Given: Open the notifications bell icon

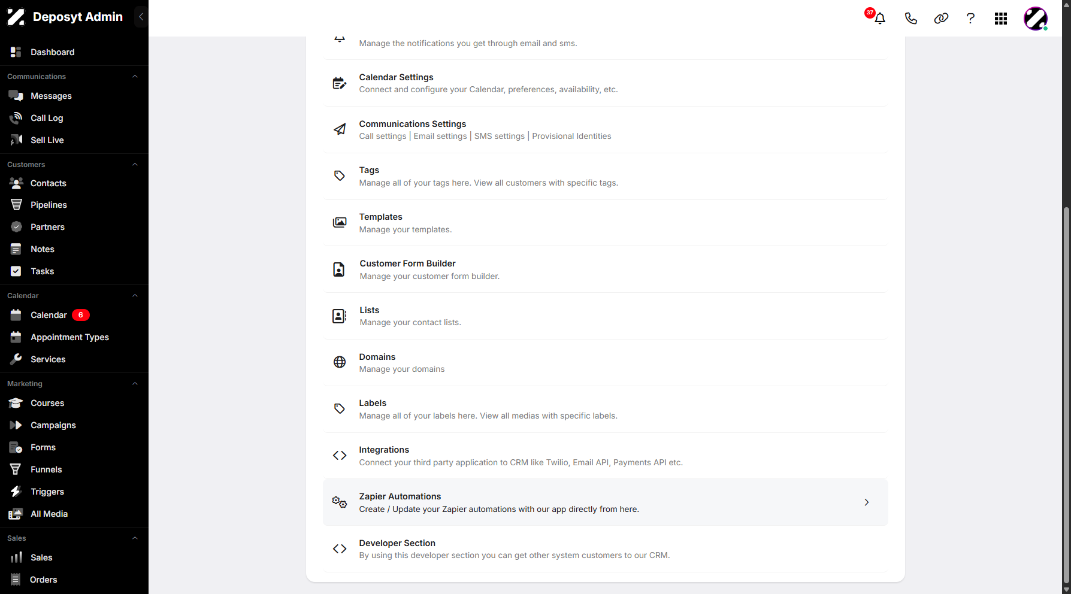Looking at the screenshot, I should [x=880, y=19].
